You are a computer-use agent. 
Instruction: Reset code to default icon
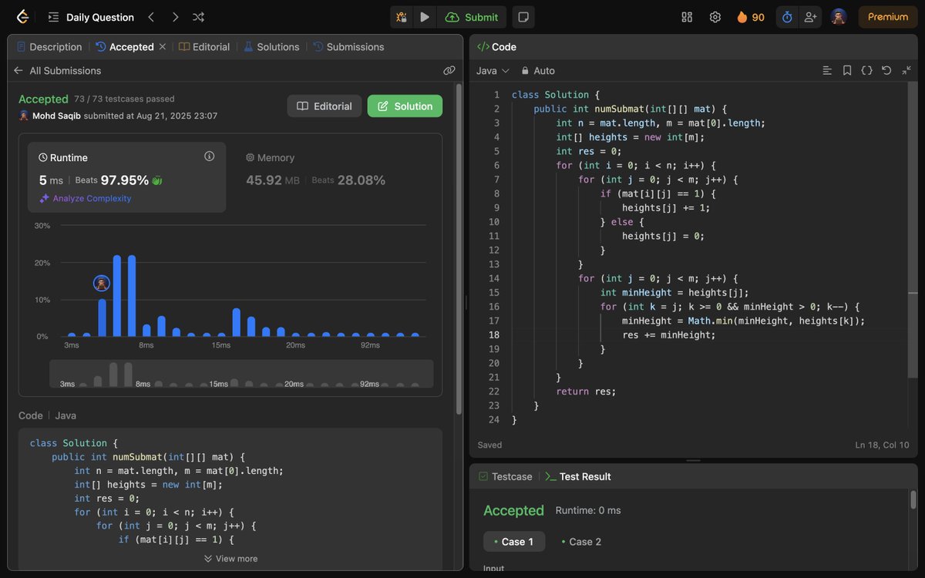pyautogui.click(x=886, y=70)
